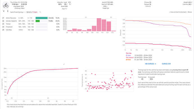Image resolution: width=194 pixels, height=109 pixels.
Task: Edit Calories 241 pencil icon
Action: coord(192,4)
